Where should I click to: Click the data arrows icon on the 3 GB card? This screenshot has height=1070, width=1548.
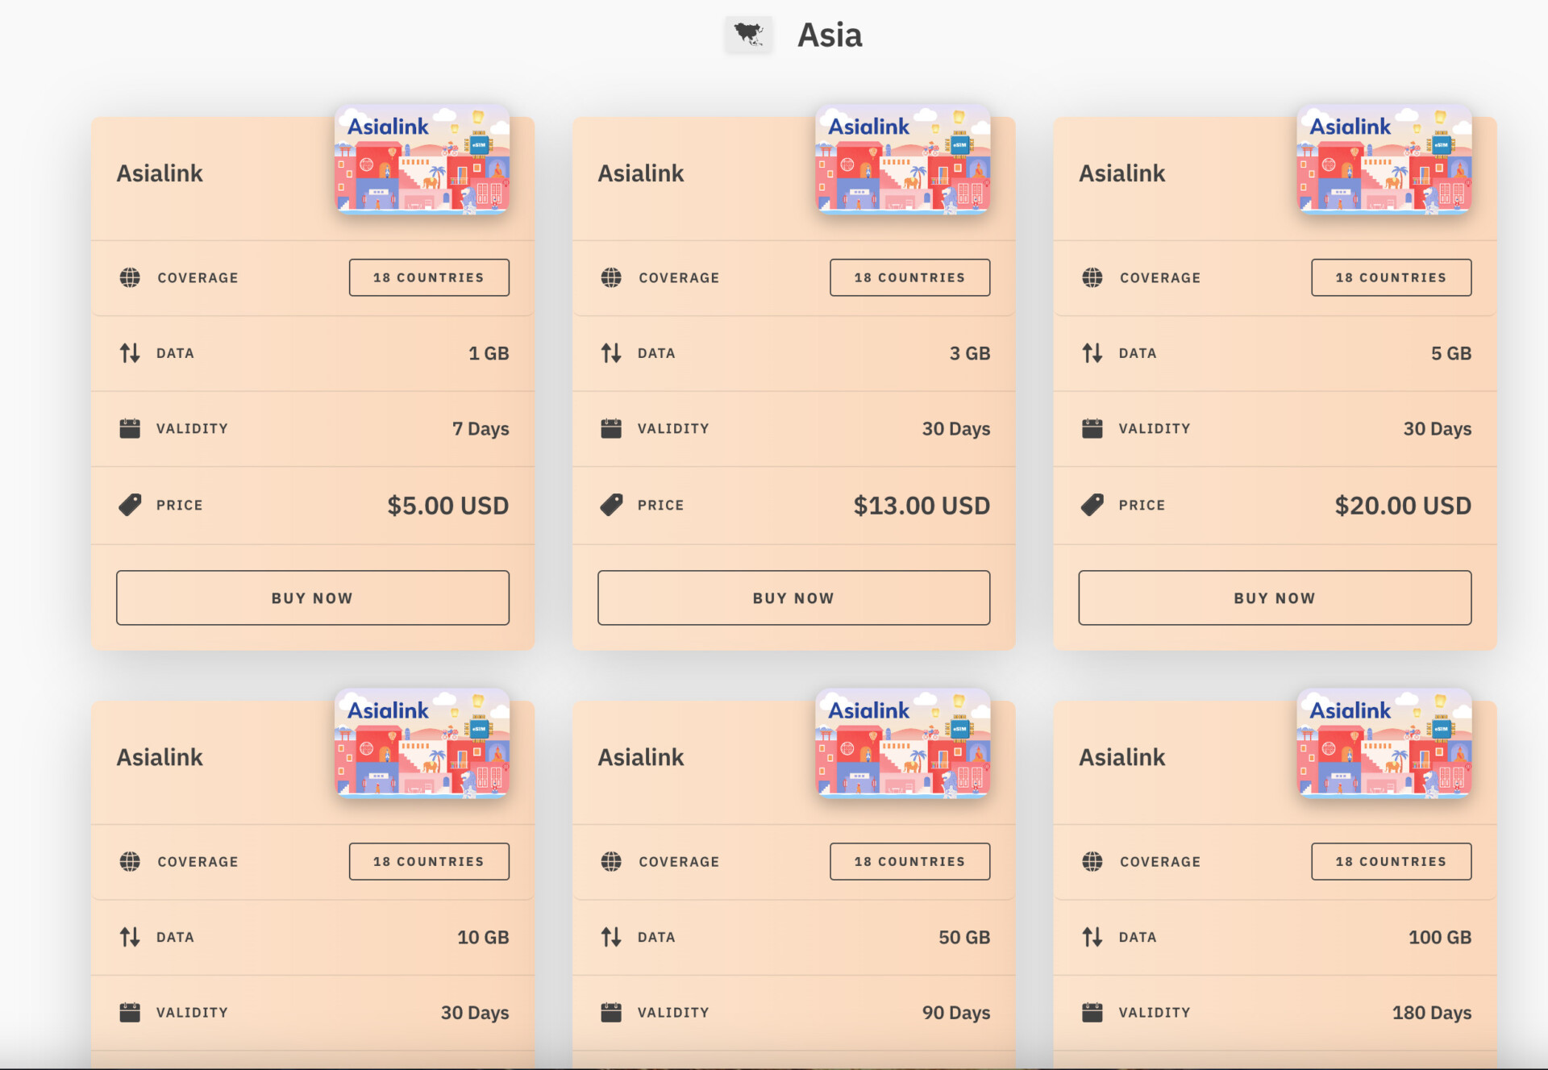[x=611, y=353]
